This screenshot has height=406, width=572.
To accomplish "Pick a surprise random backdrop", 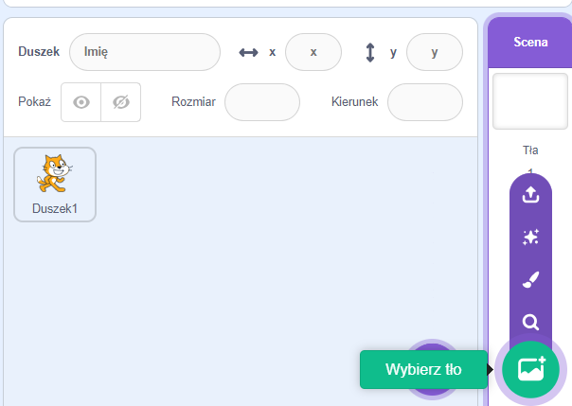I will (530, 238).
